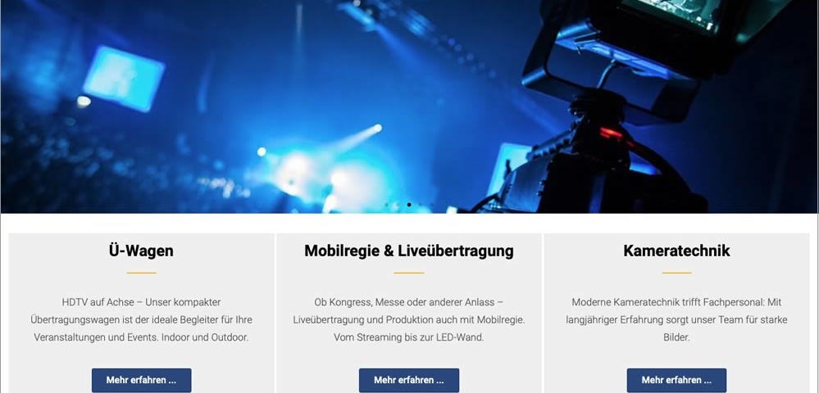Click the Ü-Wagen heading
The image size is (819, 393).
(x=141, y=251)
